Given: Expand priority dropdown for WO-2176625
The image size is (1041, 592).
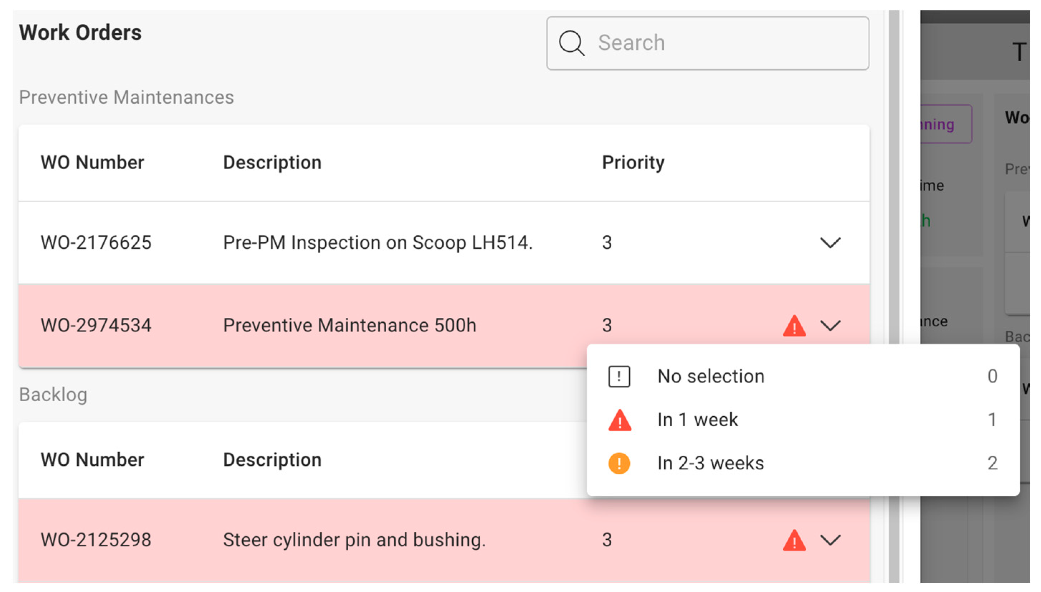Looking at the screenshot, I should tap(830, 243).
